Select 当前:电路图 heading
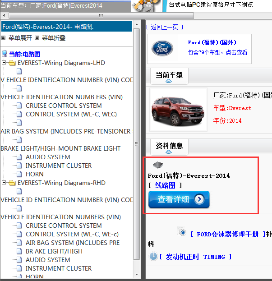The width and height of the screenshot is (272, 281). click(x=24, y=54)
